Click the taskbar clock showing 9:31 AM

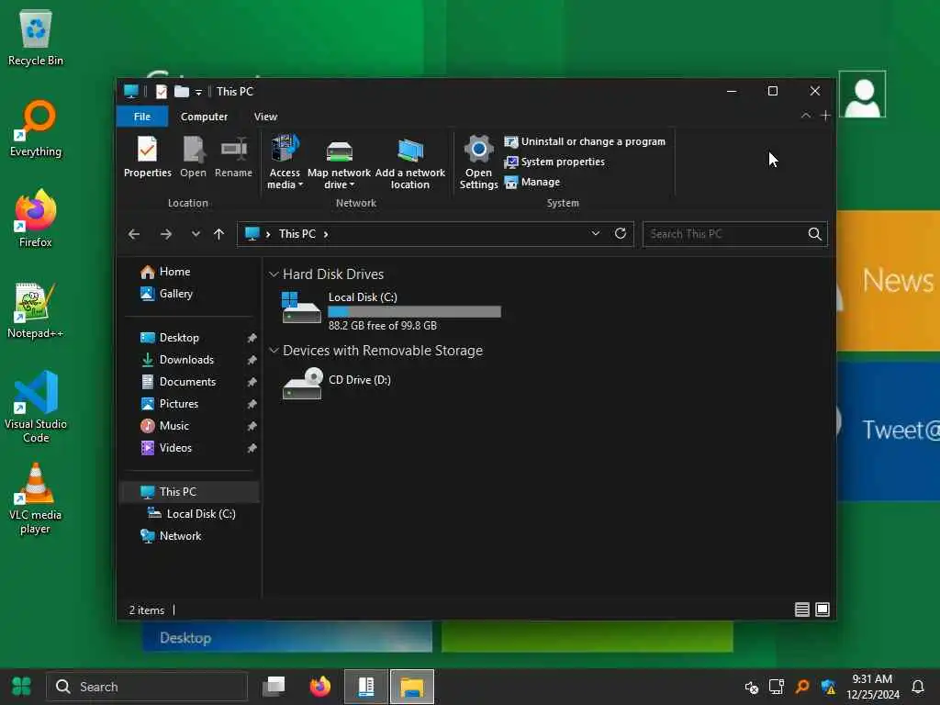point(873,687)
